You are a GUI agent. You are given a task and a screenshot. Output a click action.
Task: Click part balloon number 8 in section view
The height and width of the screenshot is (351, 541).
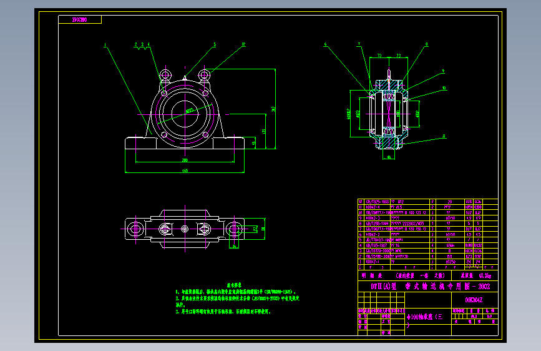point(426,44)
